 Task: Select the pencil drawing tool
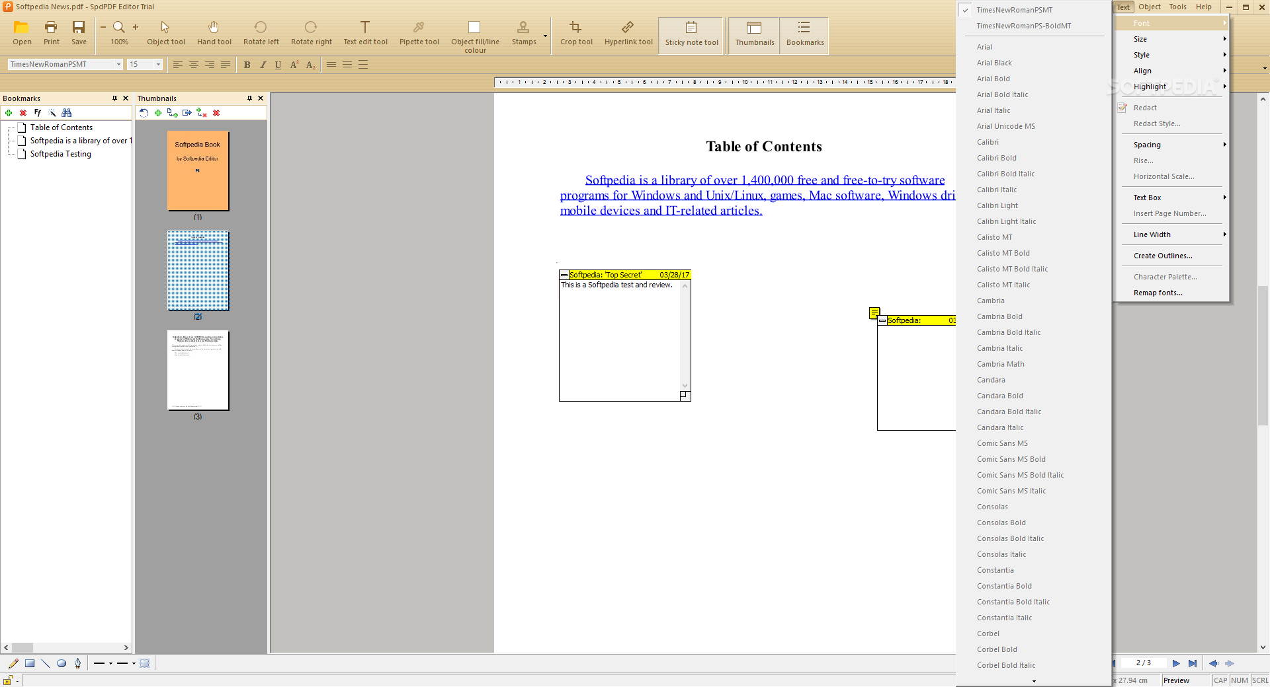coord(13,663)
